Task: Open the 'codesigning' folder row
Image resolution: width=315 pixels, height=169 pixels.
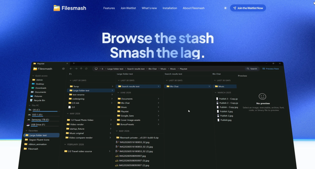Action: [91, 99]
